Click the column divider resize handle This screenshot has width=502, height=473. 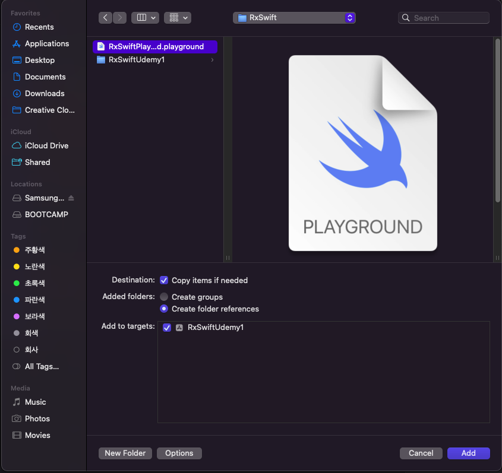click(228, 258)
